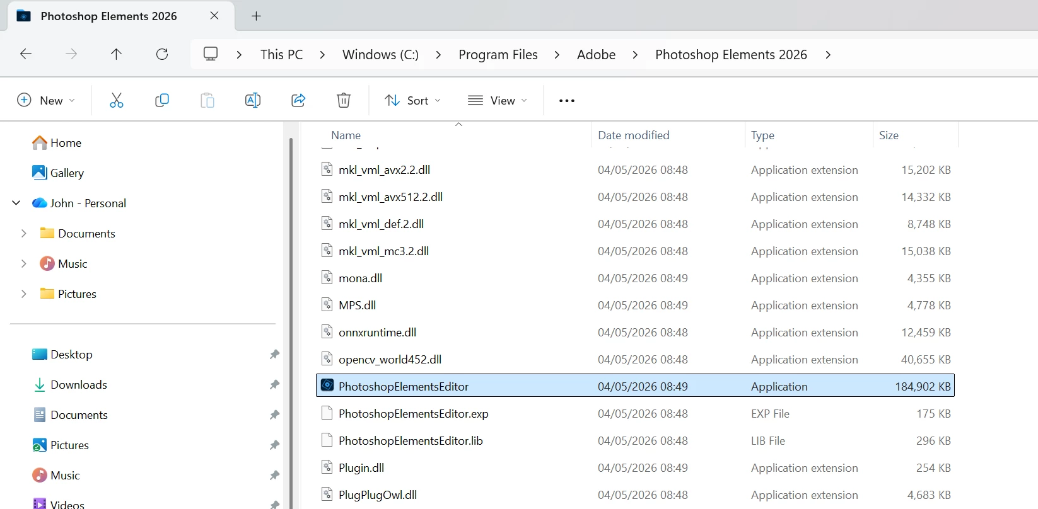1038x509 pixels.
Task: Click the mona.dll file icon
Action: point(327,277)
